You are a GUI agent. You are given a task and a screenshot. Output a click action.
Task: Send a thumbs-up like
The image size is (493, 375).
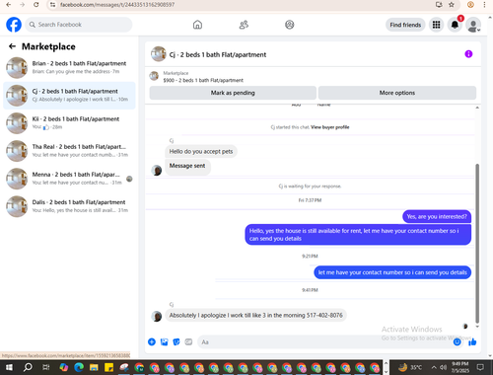pos(472,342)
